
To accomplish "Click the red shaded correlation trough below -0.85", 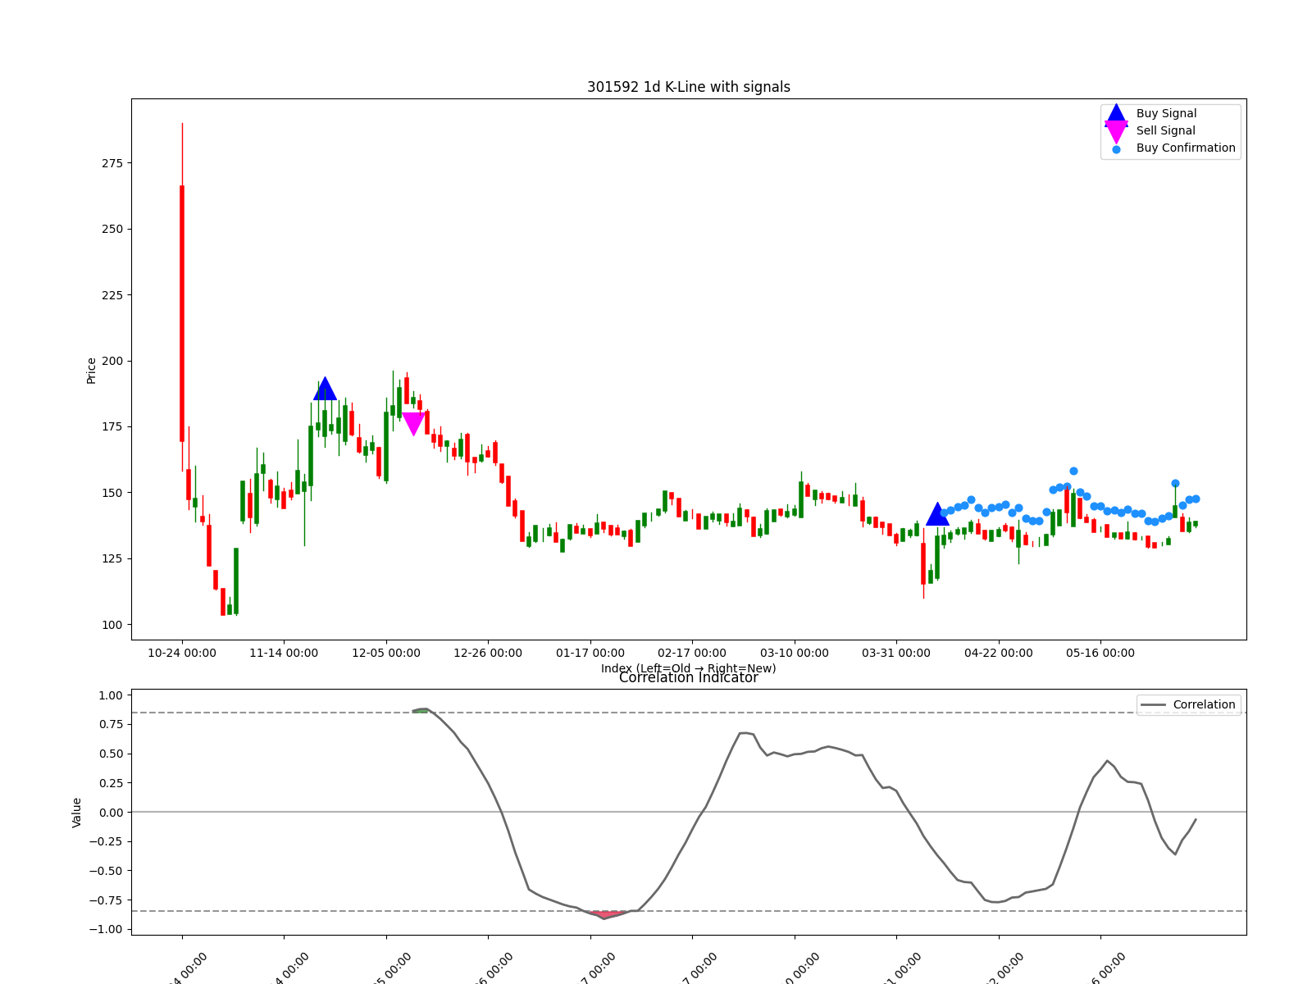I will click(607, 914).
